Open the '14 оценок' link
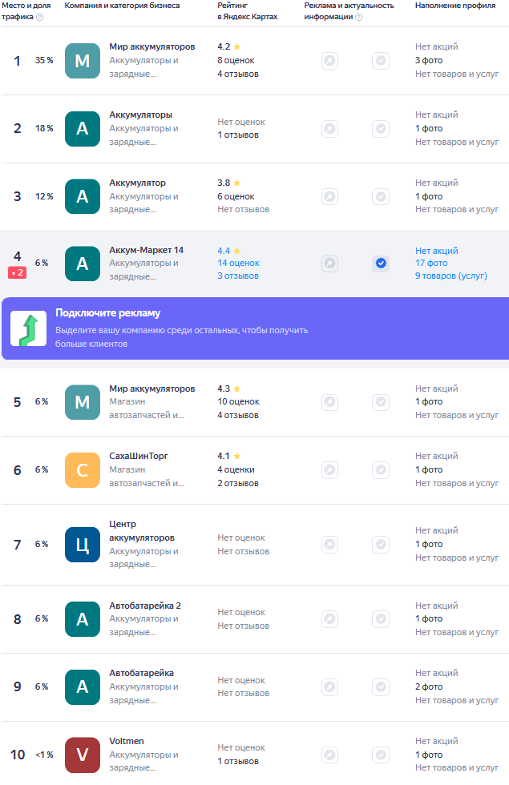The height and width of the screenshot is (785, 509). pos(239,264)
